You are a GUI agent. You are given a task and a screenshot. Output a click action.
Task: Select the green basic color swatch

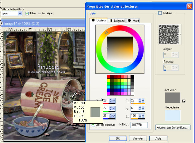pos(109,83)
